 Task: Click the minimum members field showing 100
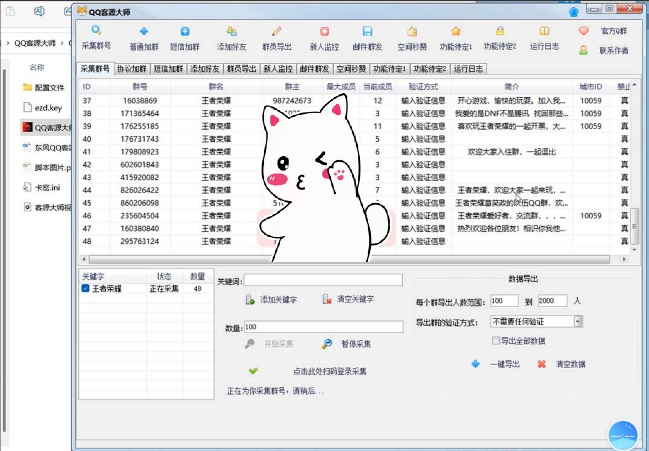[504, 301]
